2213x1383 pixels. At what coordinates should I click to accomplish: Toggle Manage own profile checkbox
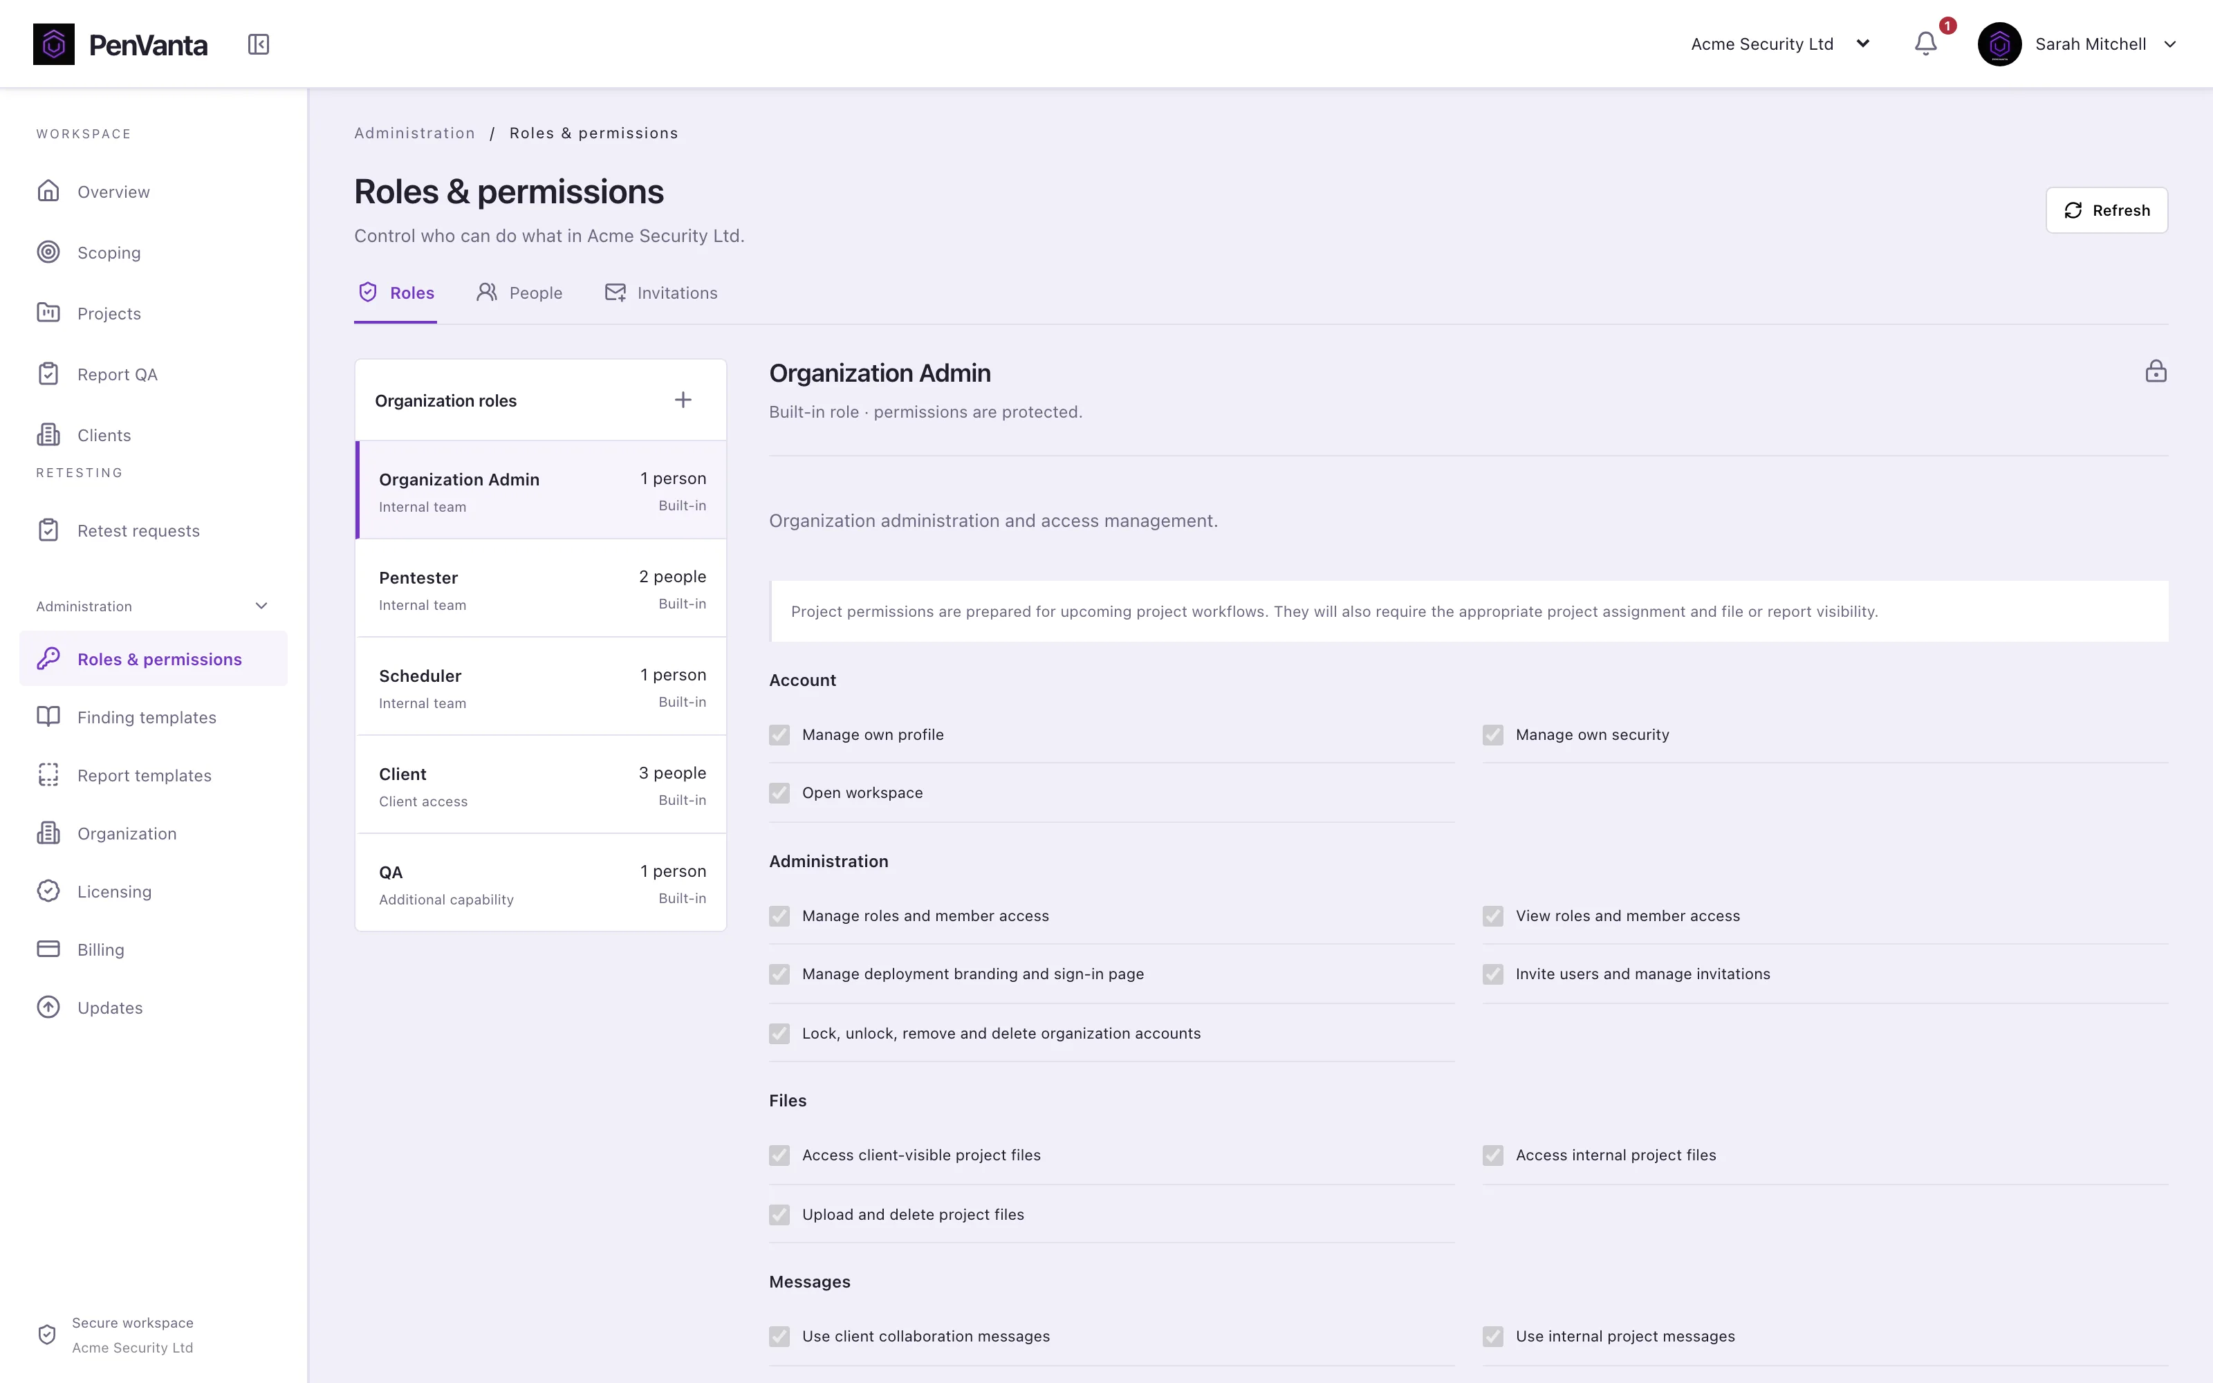coord(779,734)
